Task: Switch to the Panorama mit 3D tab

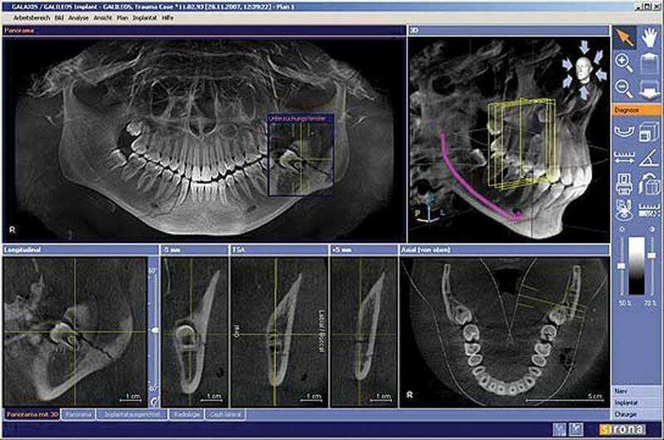Action: (x=32, y=414)
